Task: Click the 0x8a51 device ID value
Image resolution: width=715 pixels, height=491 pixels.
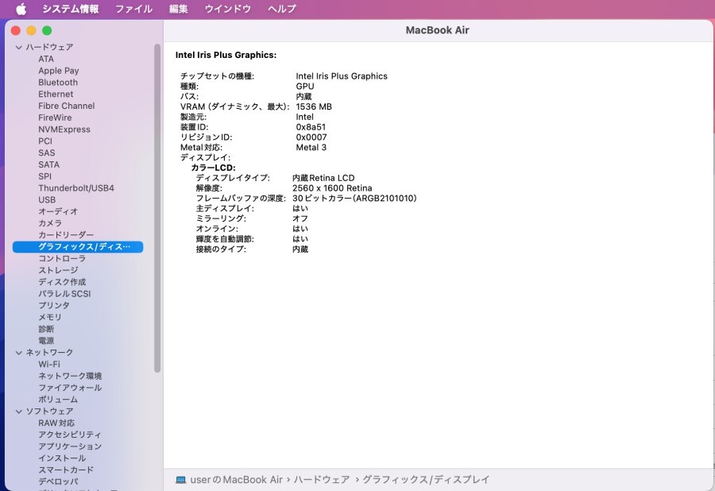Action: 311,127
